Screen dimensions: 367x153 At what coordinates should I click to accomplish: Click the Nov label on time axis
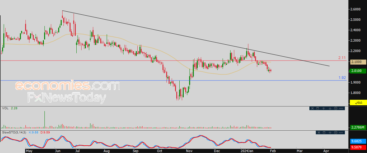189,151
